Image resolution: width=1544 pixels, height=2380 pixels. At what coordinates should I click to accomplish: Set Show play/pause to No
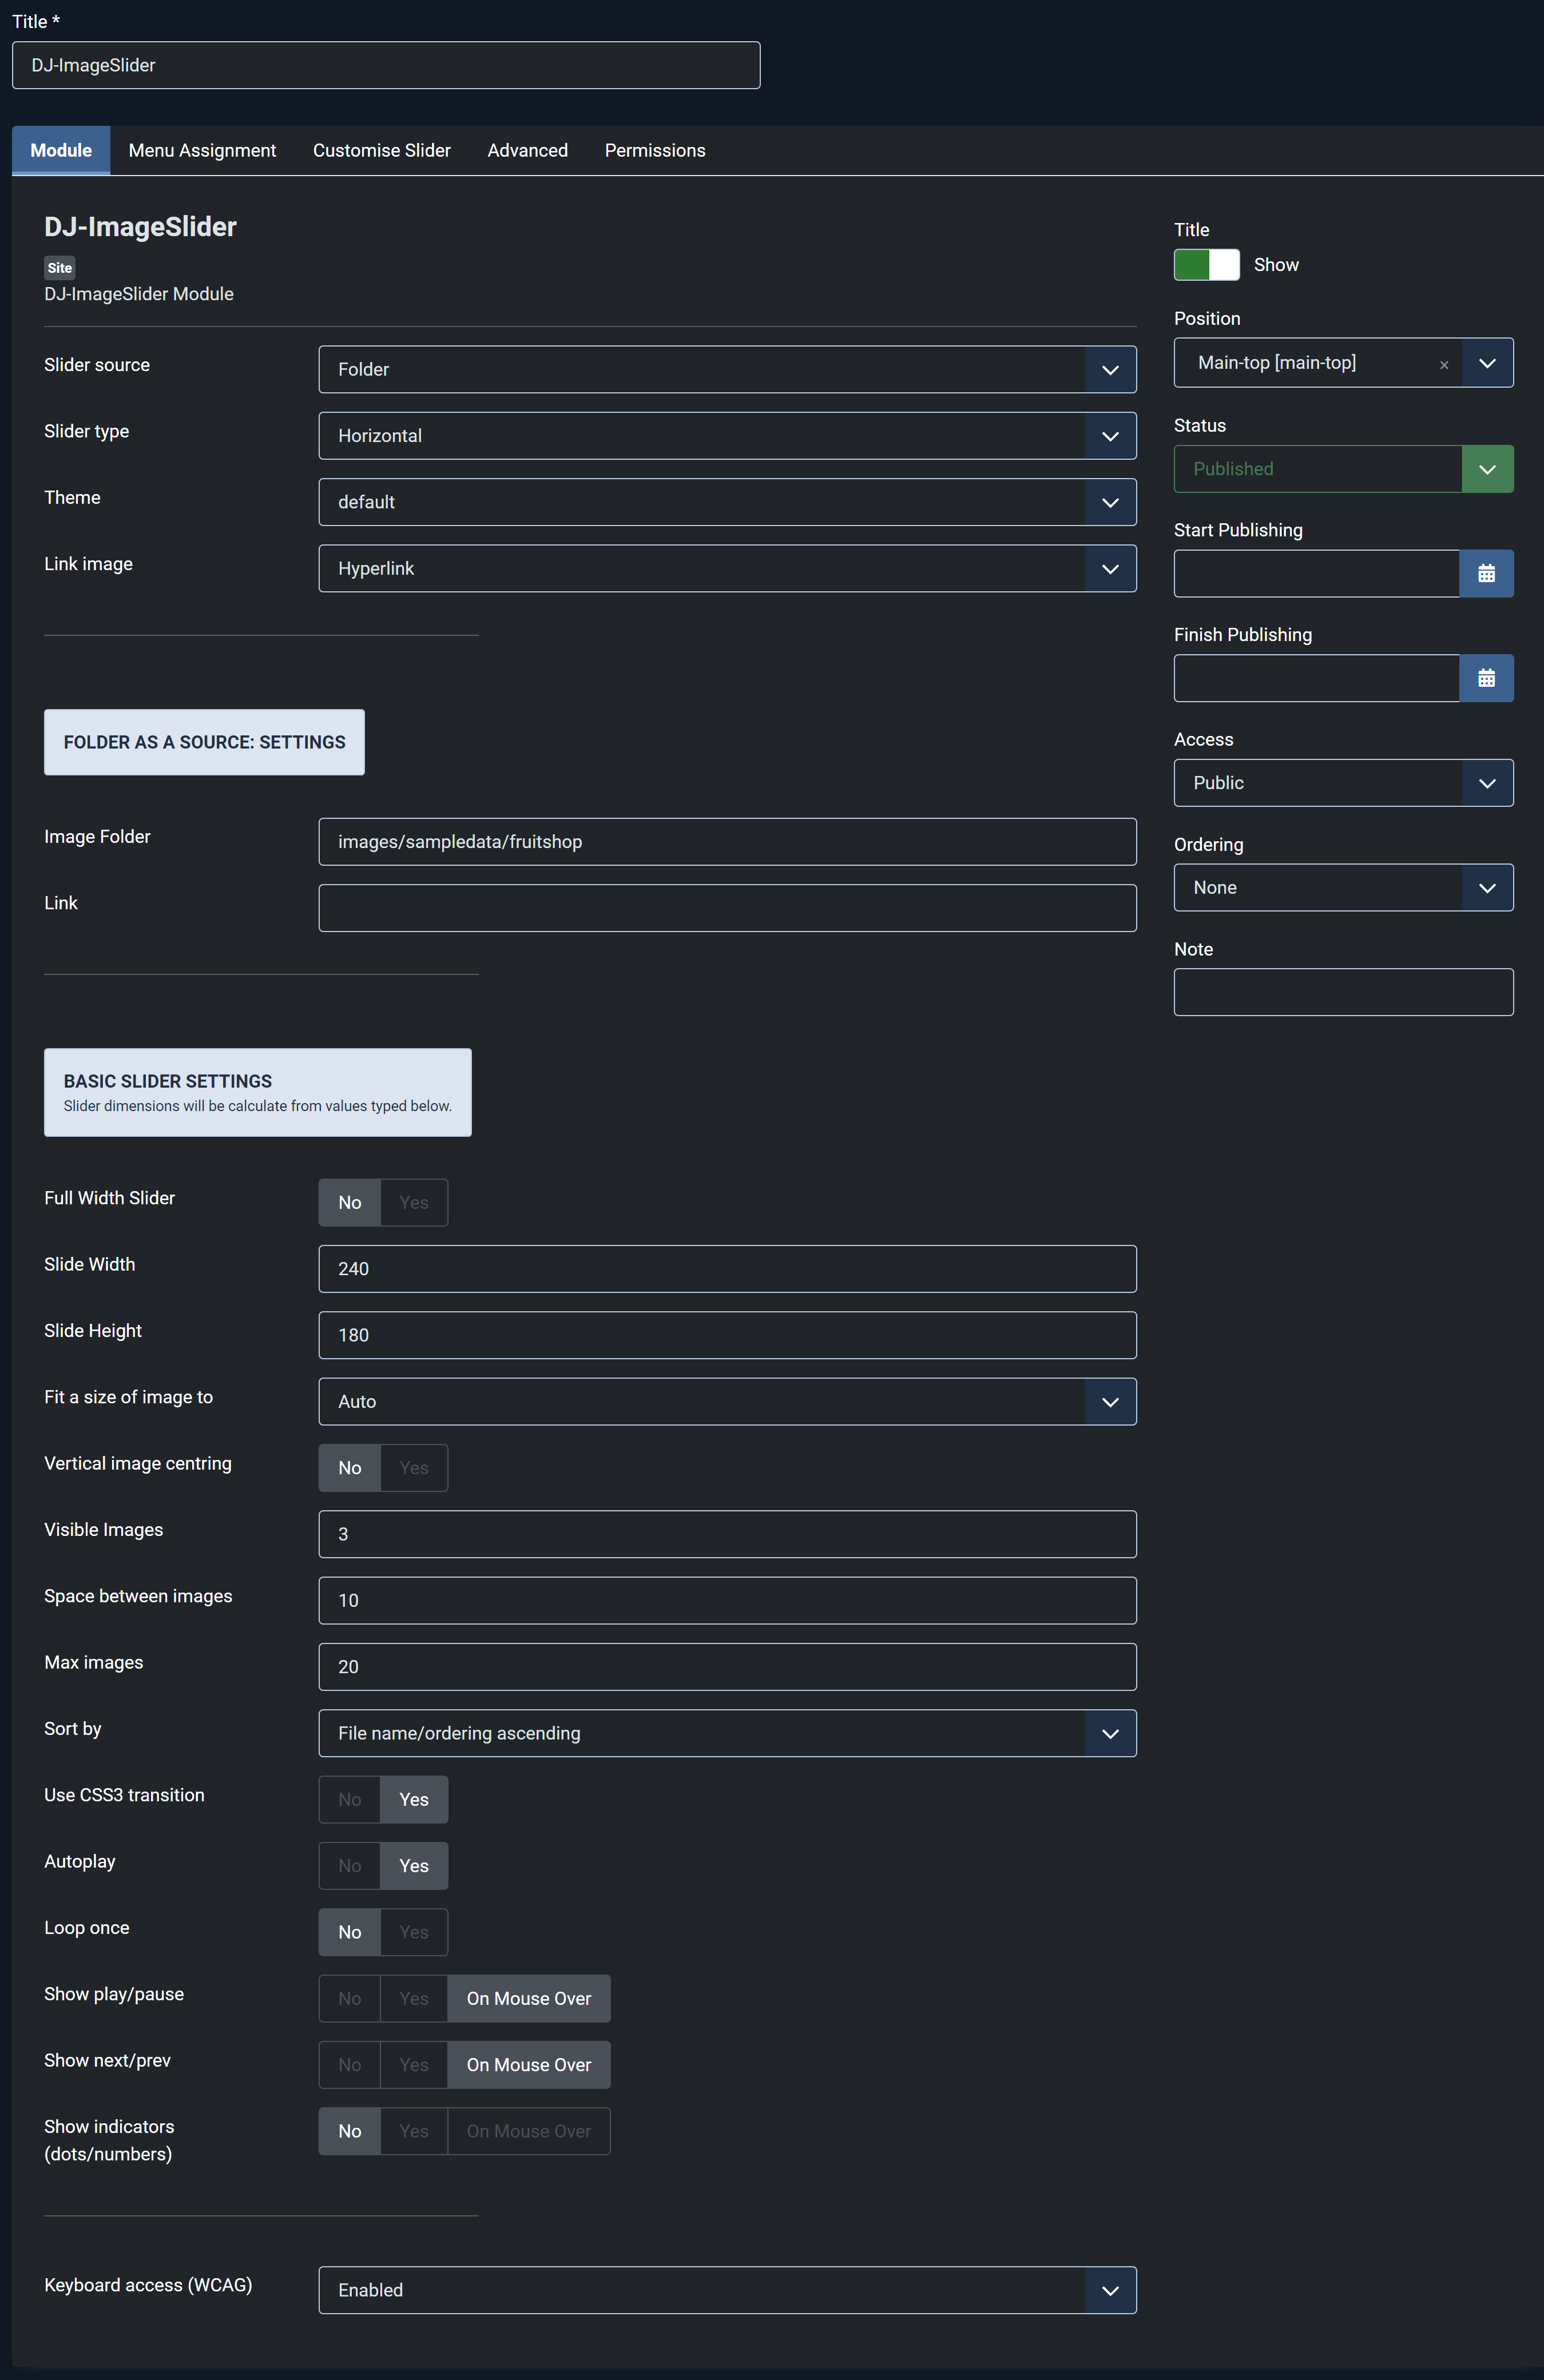coord(349,1999)
